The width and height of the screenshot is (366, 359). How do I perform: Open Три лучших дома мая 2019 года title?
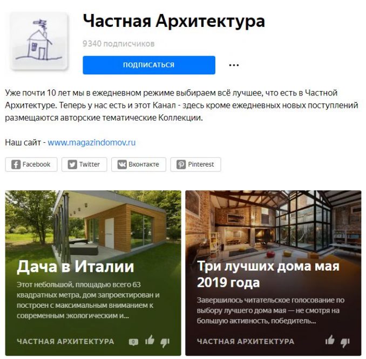coord(268,274)
